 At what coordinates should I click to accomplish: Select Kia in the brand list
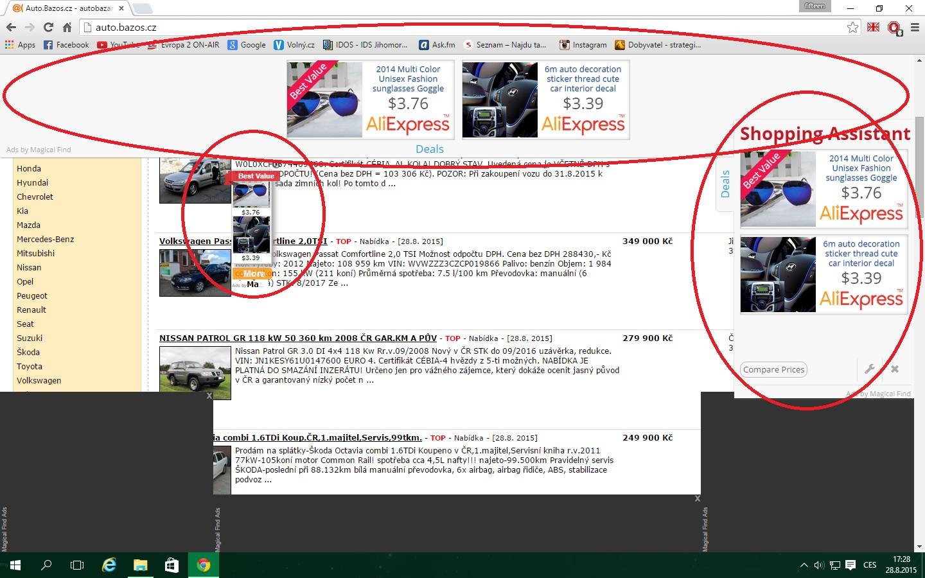tap(22, 211)
